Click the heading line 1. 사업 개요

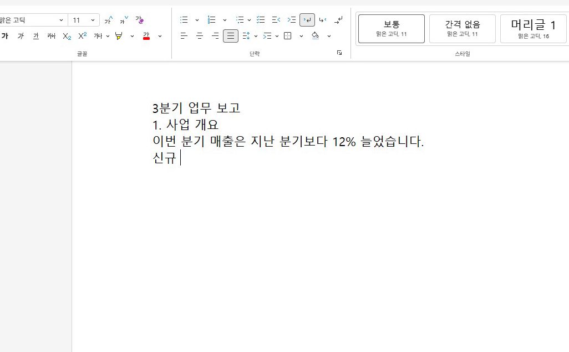[x=185, y=125]
